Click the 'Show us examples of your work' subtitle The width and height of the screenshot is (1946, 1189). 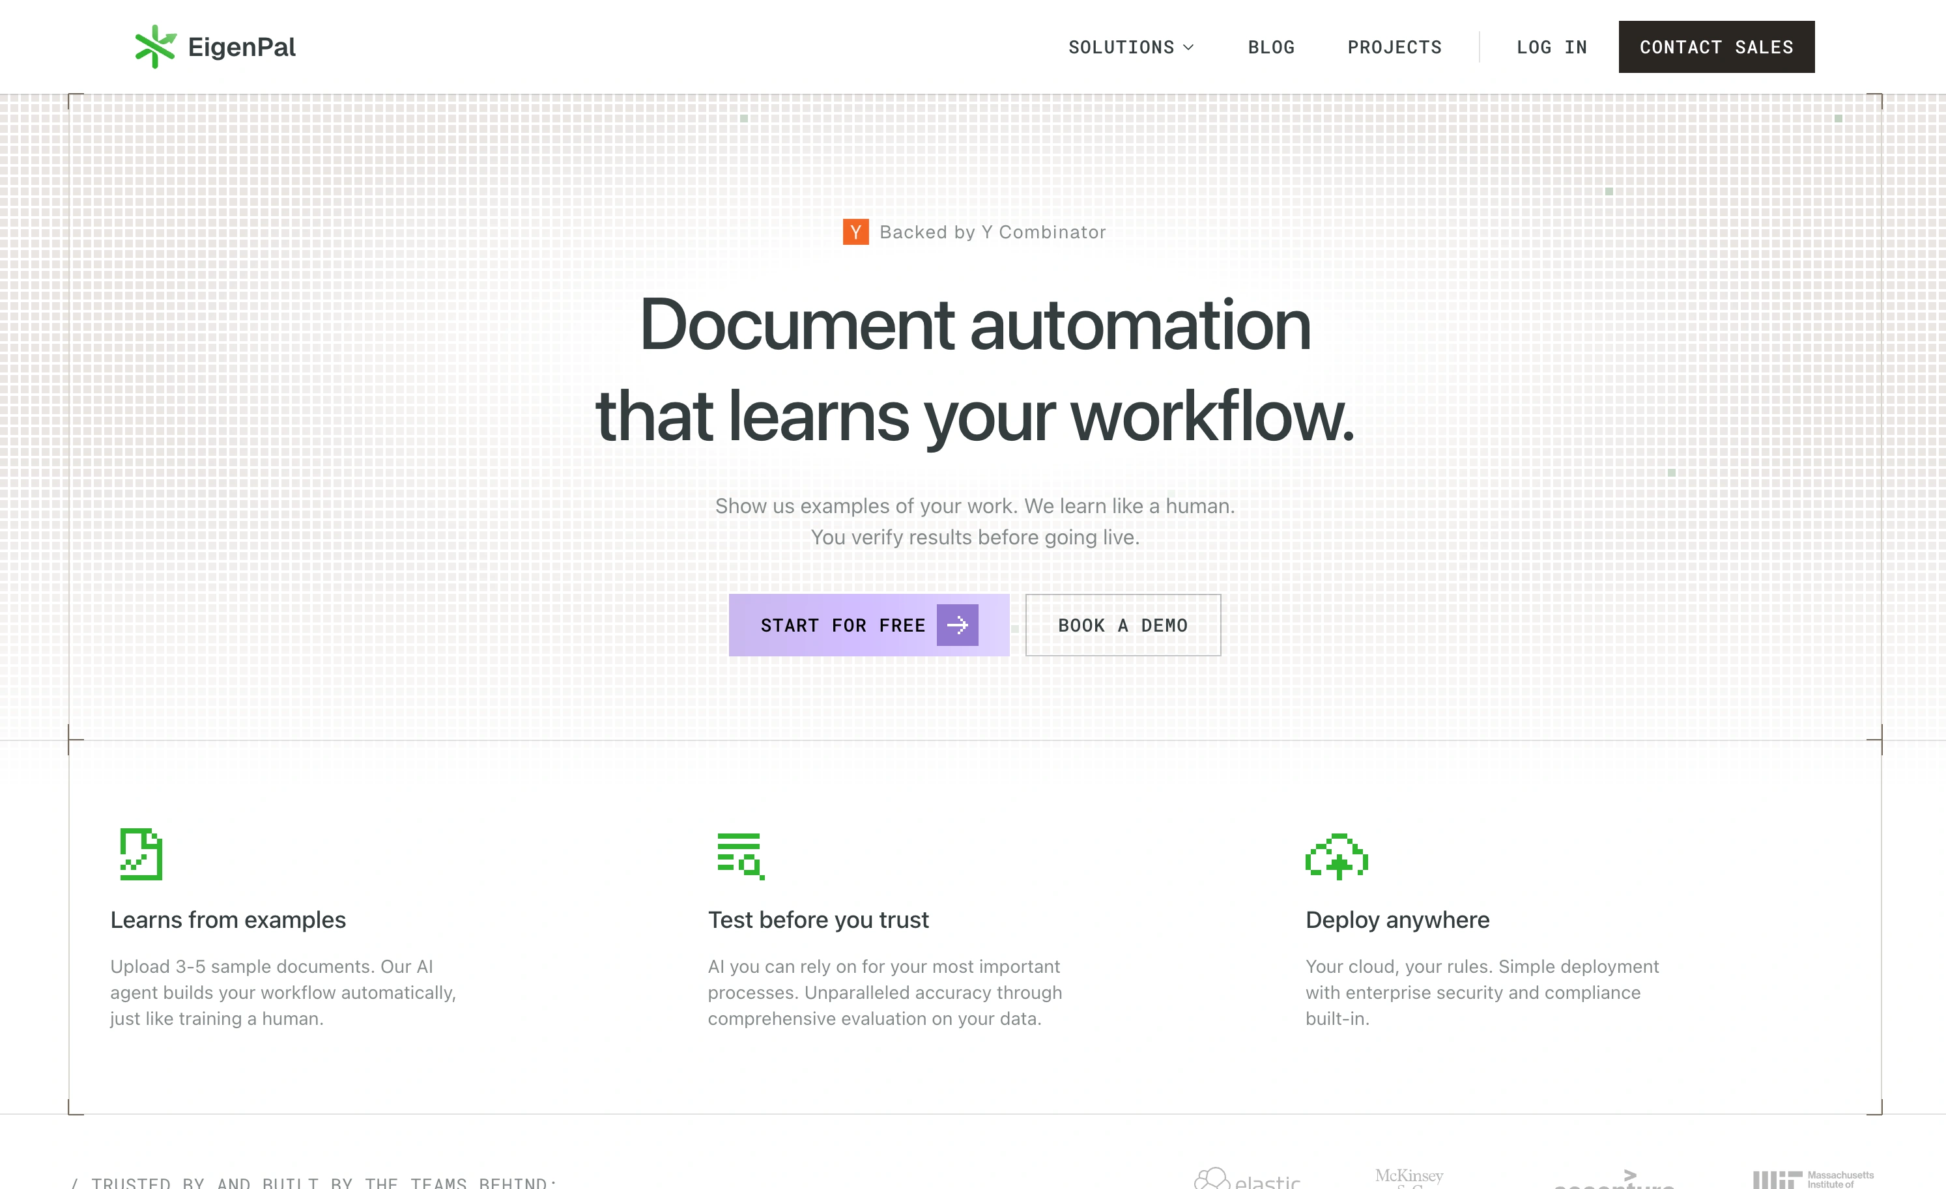[975, 522]
